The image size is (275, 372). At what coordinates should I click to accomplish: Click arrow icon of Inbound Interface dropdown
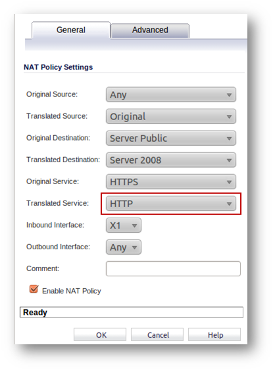[134, 226]
